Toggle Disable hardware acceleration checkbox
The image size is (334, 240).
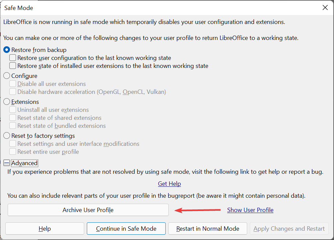tap(13, 92)
